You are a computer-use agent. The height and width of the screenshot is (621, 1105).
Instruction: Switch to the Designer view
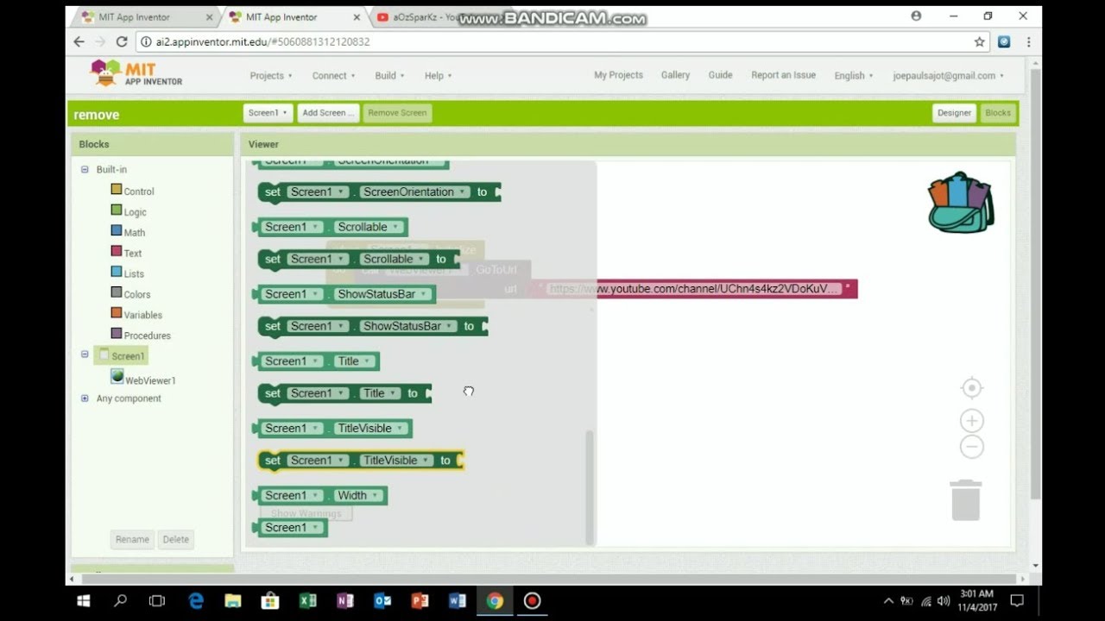click(954, 113)
